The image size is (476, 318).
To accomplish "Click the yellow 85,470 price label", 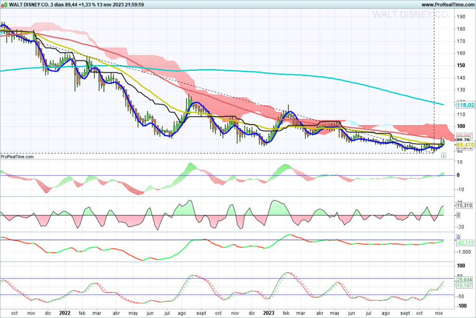I will 465,145.
